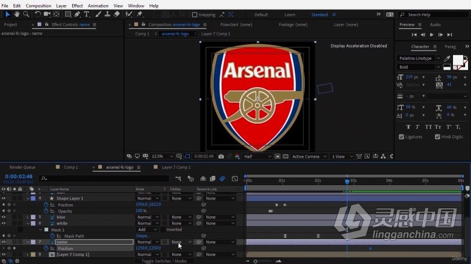This screenshot has width=471, height=264.
Task: Open the Bold font style dropdown
Action: tap(419, 67)
